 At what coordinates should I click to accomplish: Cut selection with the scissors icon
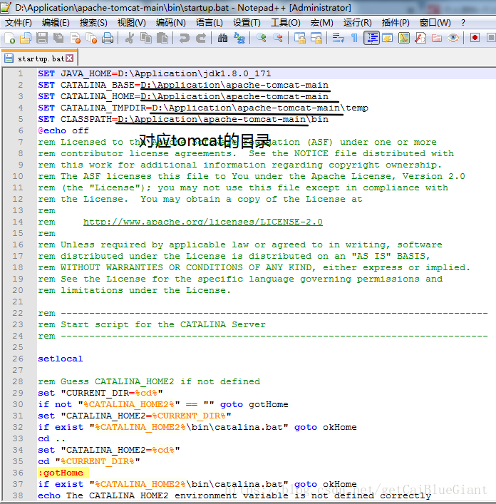tap(130, 38)
